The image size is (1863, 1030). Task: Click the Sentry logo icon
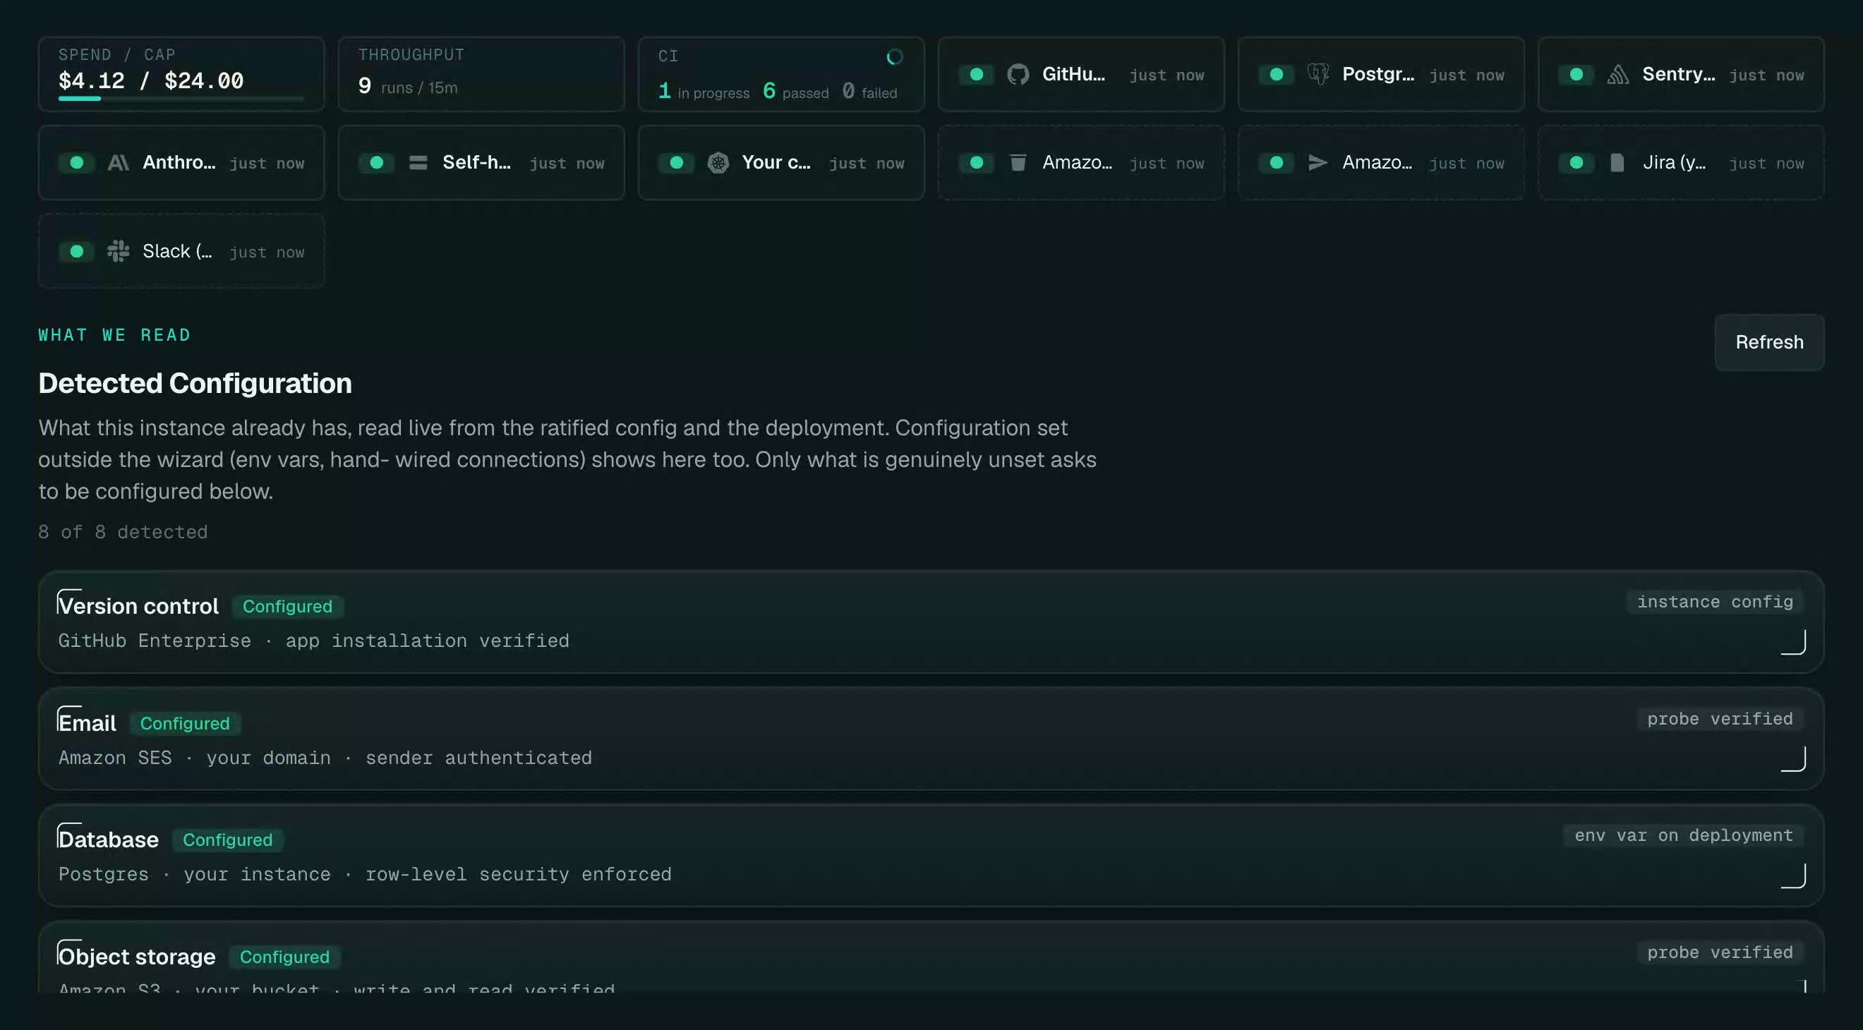[x=1618, y=75]
